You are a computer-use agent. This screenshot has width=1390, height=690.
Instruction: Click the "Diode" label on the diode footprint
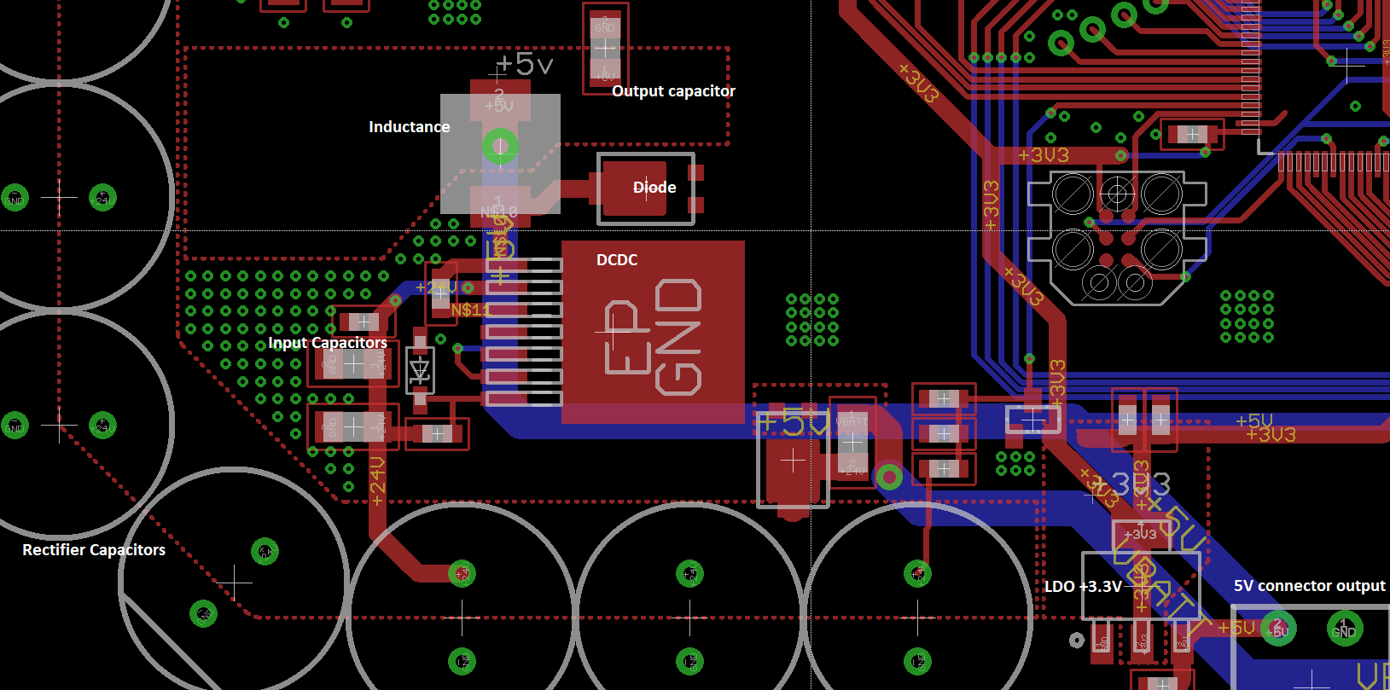tap(654, 188)
